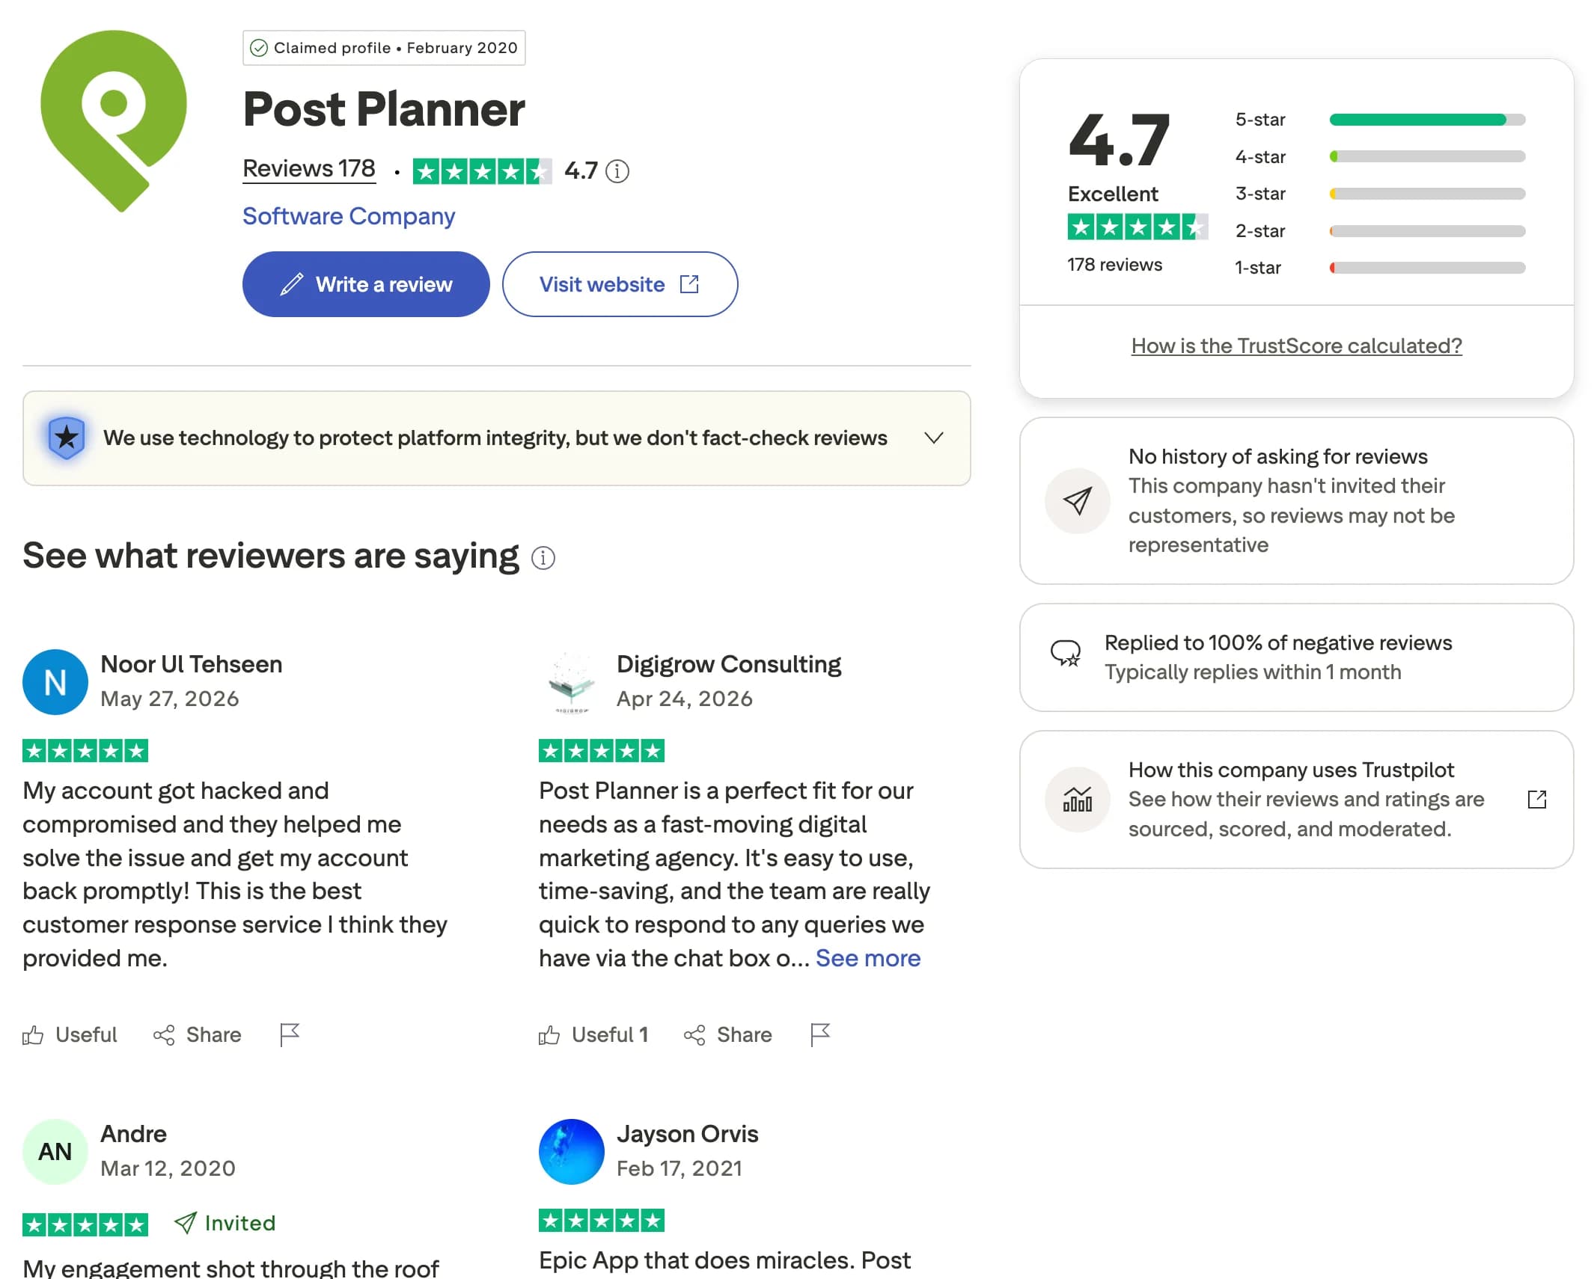
Task: Share Noor Ul Tehseen's review
Action: [198, 1034]
